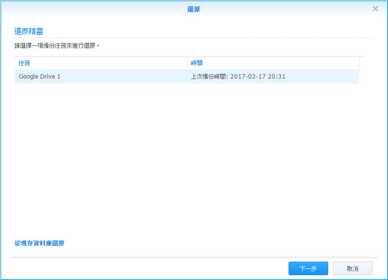Image resolution: width=388 pixels, height=280 pixels.
Task: Select the Google Drive 1 task row
Action: click(187, 77)
